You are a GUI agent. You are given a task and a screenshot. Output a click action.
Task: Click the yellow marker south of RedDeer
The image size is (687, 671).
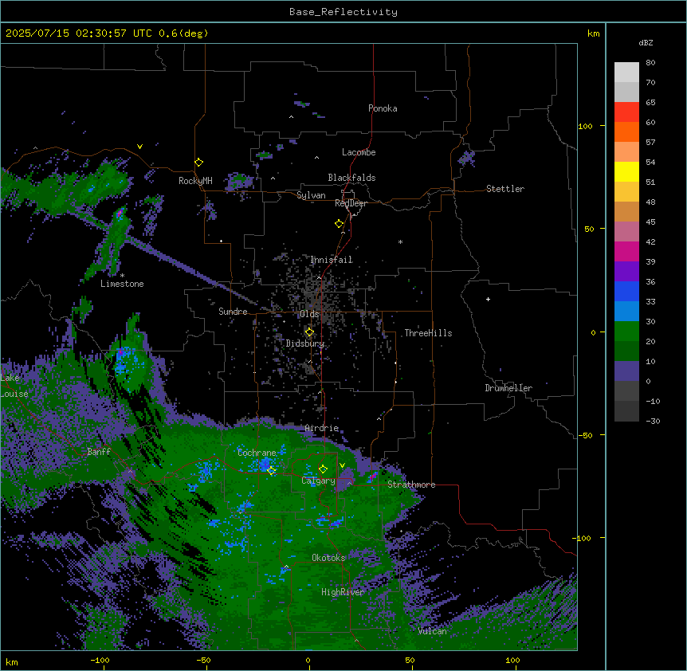339,224
